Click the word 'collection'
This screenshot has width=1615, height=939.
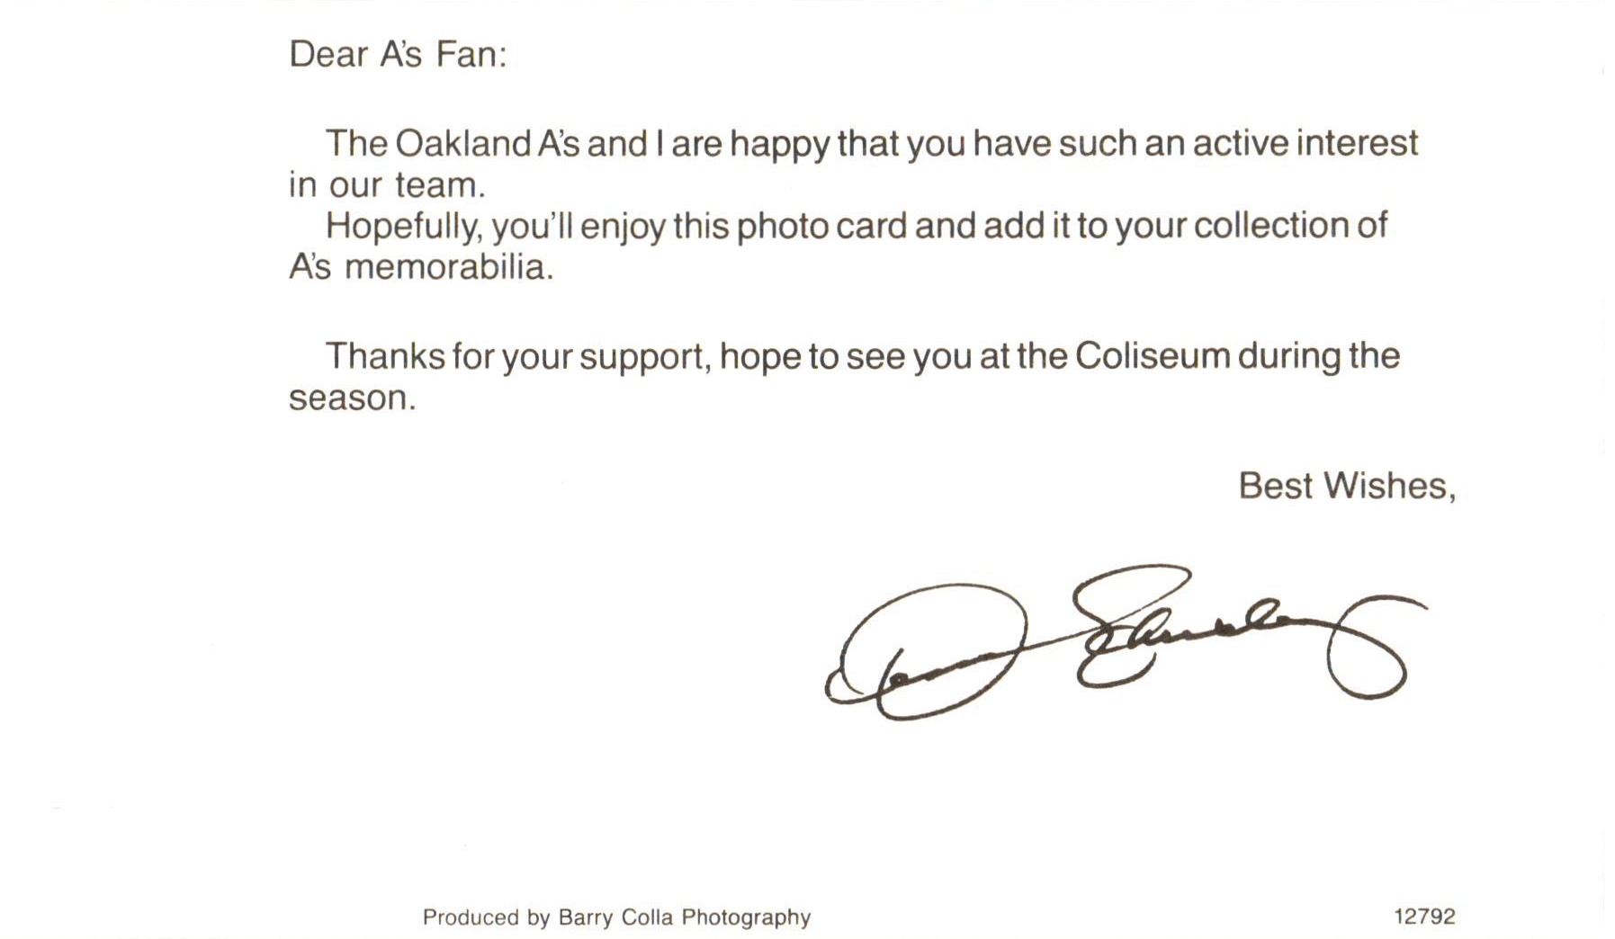(1270, 225)
